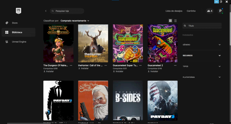Click 'Guacamelee! Super Tu...' title text

click(x=125, y=65)
